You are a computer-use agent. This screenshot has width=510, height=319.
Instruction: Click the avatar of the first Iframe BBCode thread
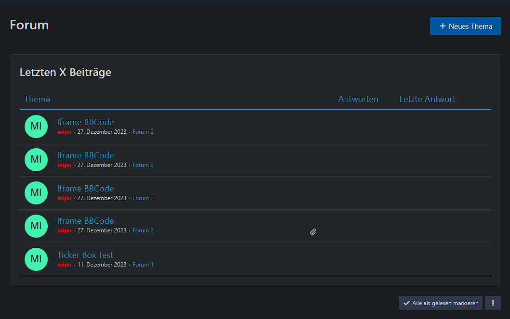coord(36,127)
